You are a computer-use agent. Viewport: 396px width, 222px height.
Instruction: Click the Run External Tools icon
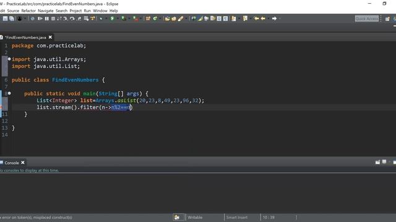click(x=136, y=18)
